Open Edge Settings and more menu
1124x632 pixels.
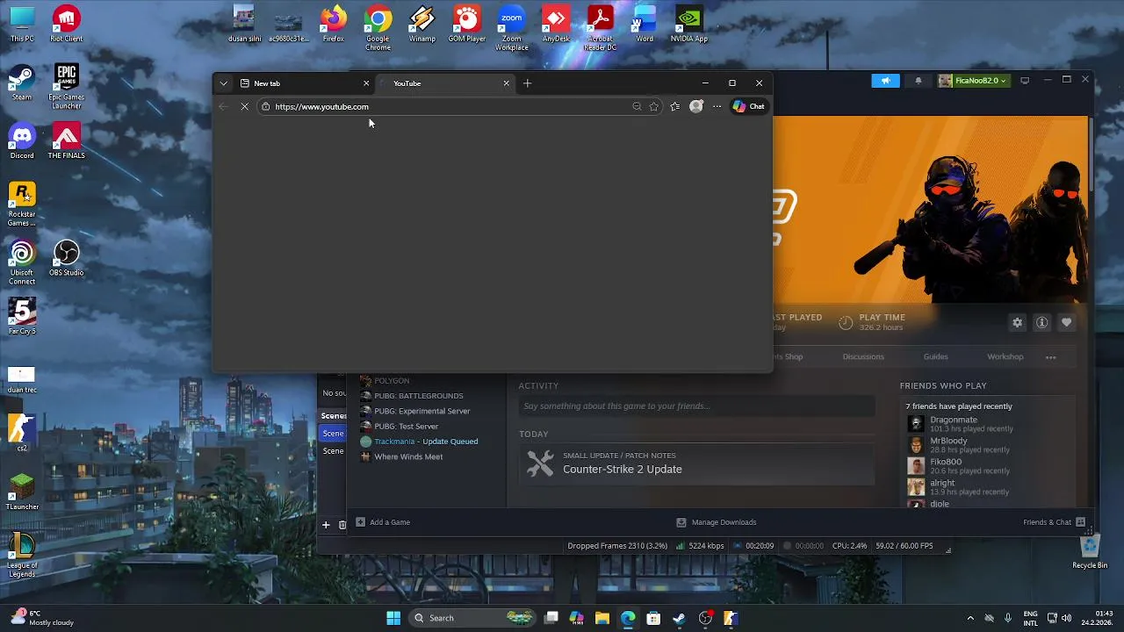tap(717, 106)
